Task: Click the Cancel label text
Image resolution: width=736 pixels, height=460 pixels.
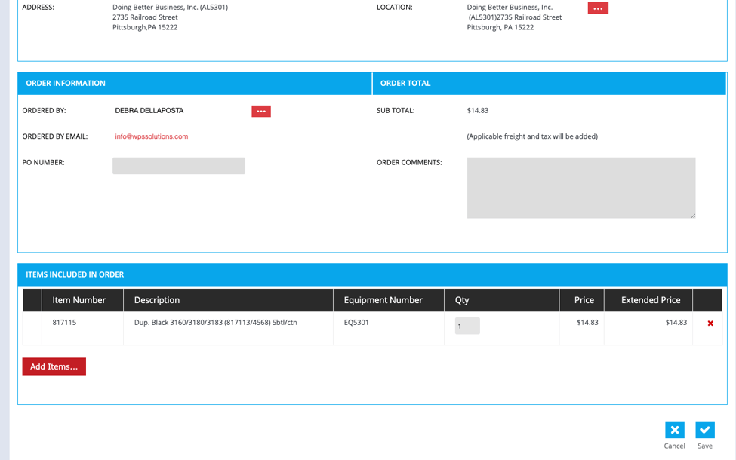Action: (675, 446)
